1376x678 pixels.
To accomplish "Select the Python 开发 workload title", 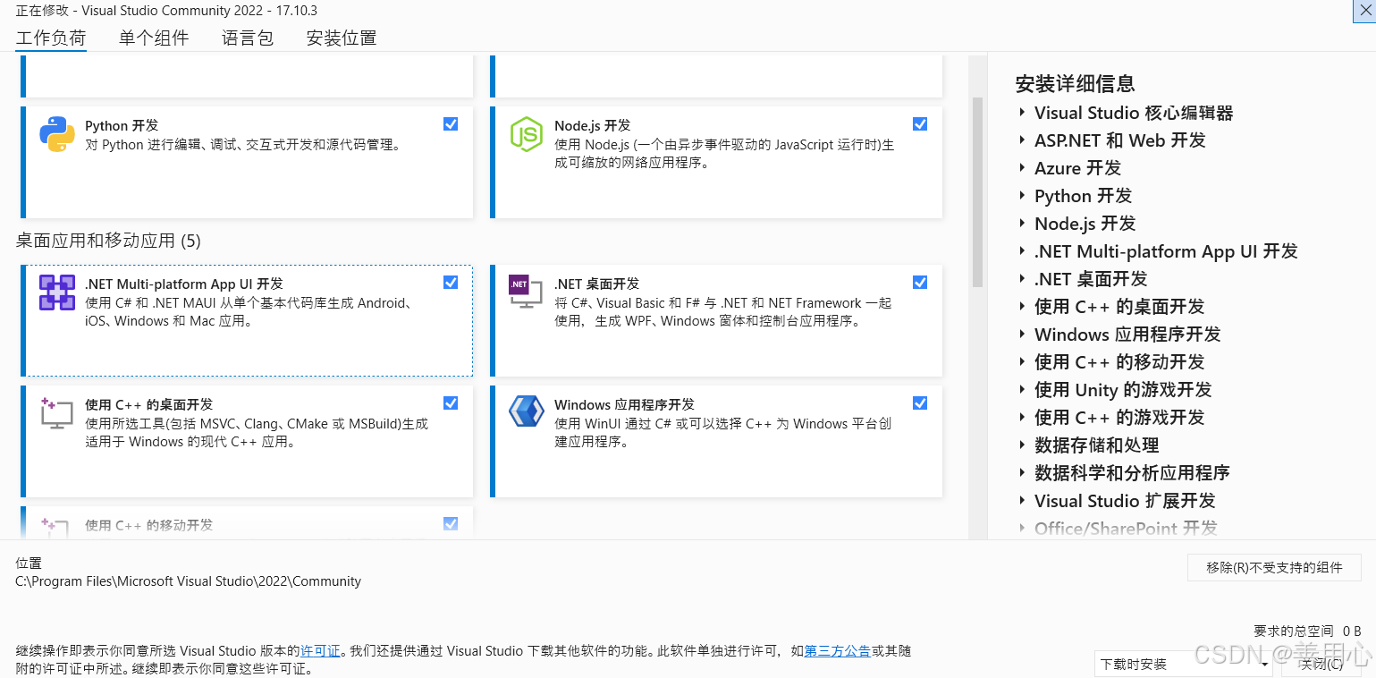I will pos(122,126).
